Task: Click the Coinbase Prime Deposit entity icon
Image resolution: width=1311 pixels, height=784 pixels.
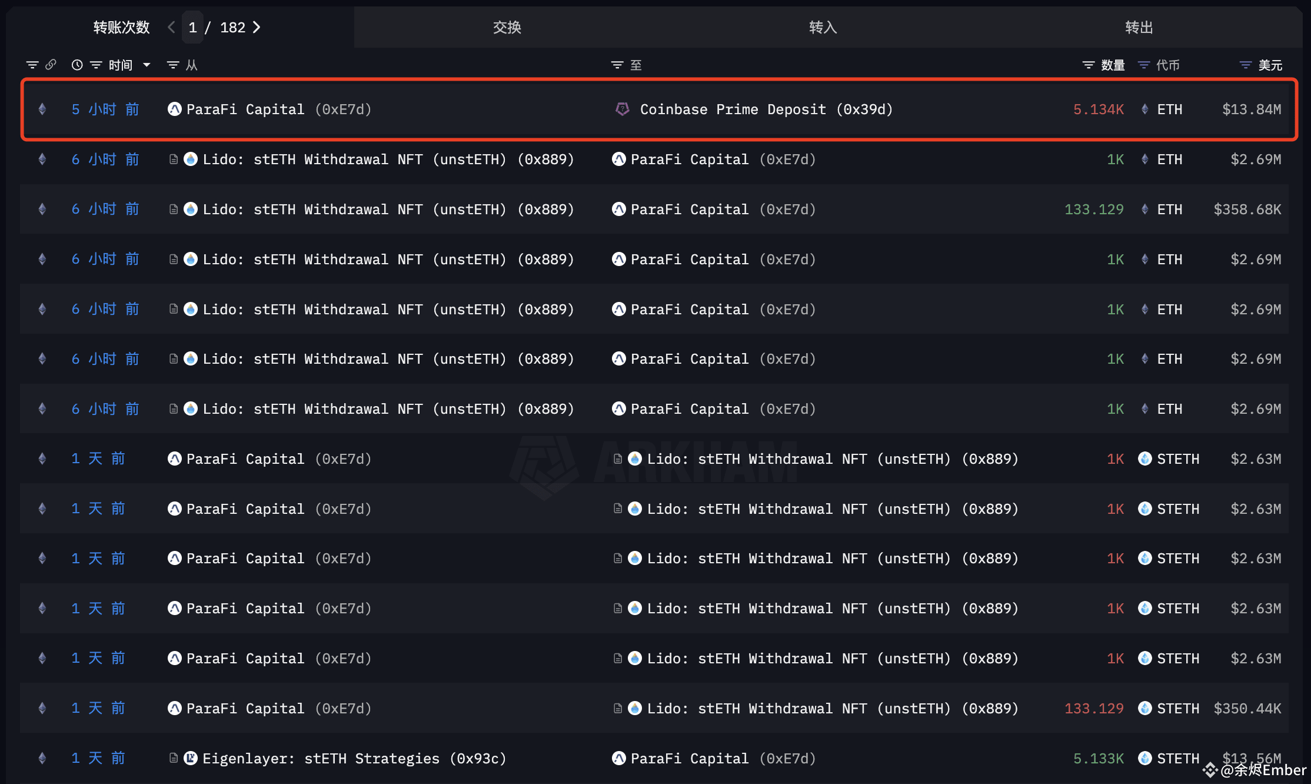Action: point(623,109)
